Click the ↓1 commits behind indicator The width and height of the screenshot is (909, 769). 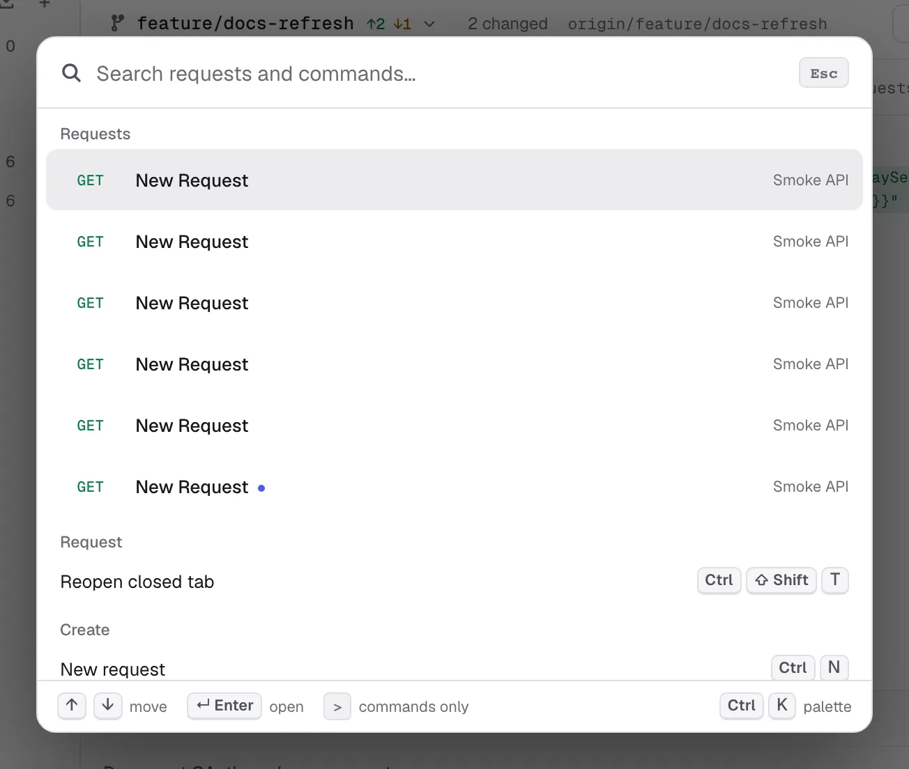click(402, 24)
